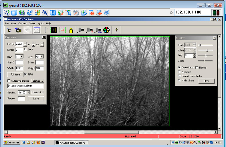Uncheck Correct aspect ratio
The height and width of the screenshot is (147, 226).
179,76
